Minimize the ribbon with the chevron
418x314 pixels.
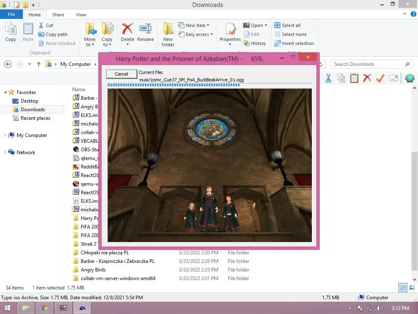[x=405, y=14]
